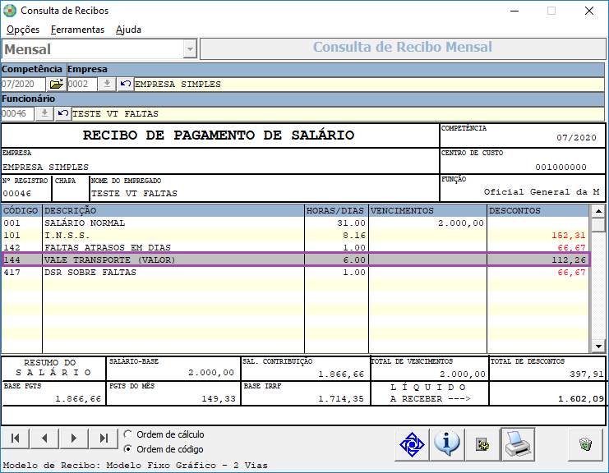Expand the Mensal dropdown
The height and width of the screenshot is (473, 609).
pyautogui.click(x=190, y=49)
